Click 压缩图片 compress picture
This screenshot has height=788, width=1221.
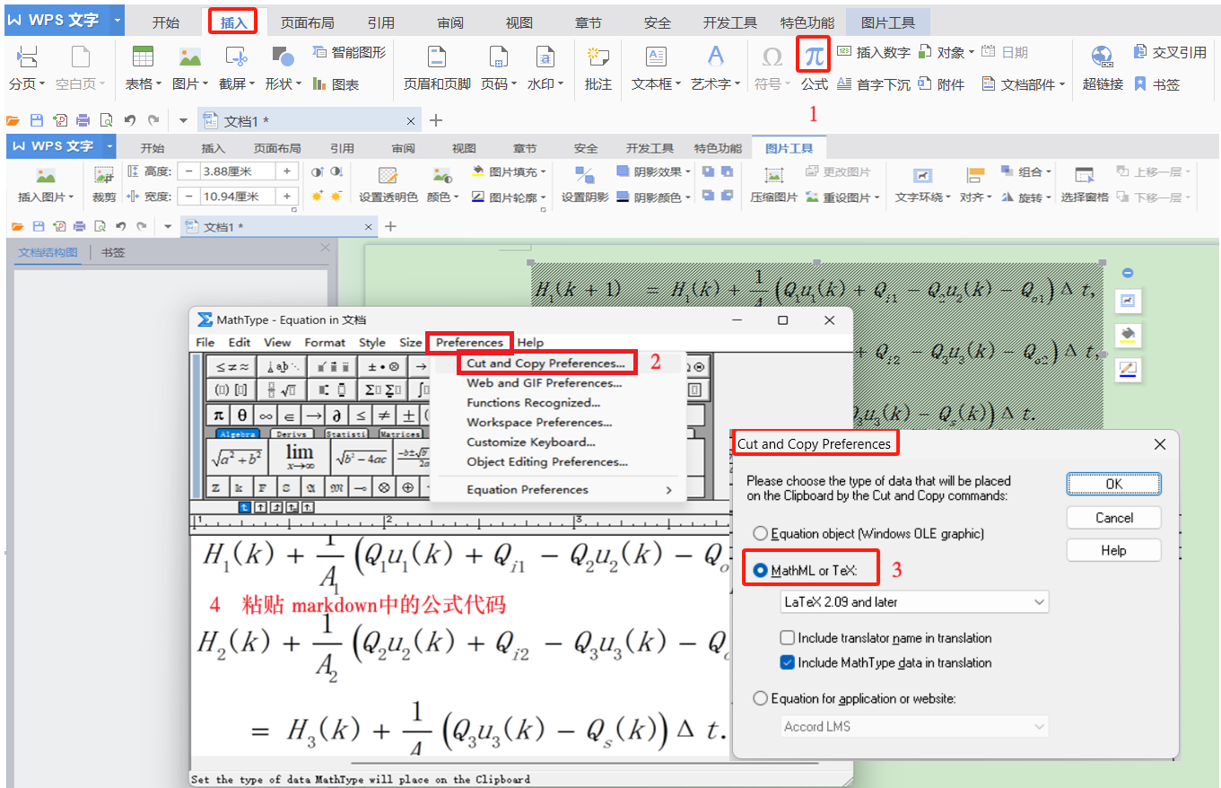click(x=774, y=184)
